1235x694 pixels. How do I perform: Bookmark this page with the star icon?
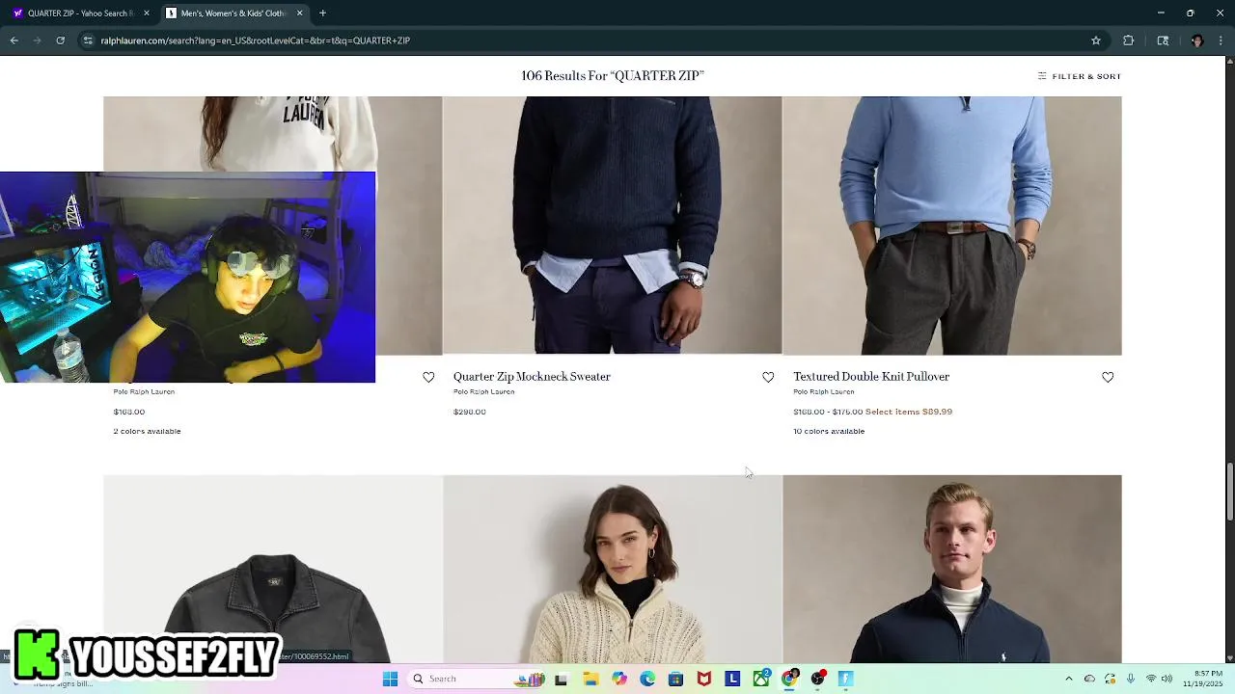(1096, 40)
